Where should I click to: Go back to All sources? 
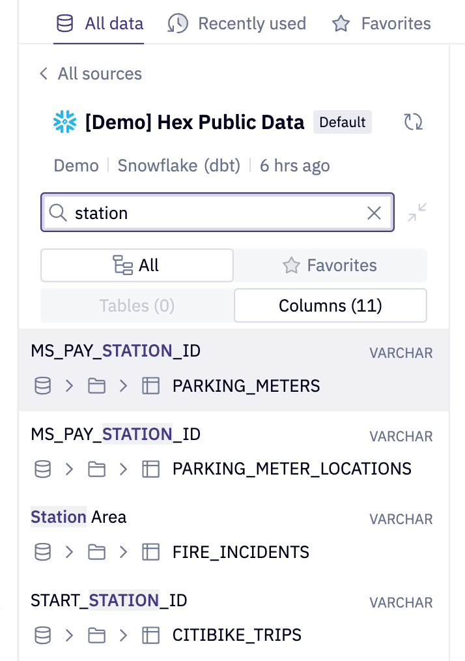click(x=99, y=74)
